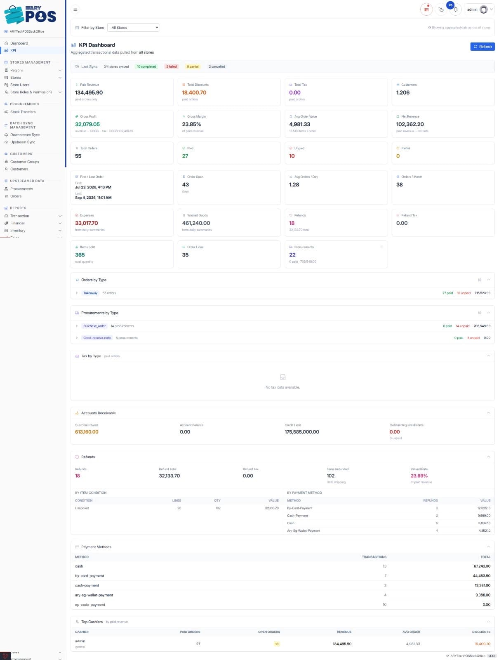Click the Purchase_order type tag
This screenshot has height=660, width=499.
[x=94, y=326]
